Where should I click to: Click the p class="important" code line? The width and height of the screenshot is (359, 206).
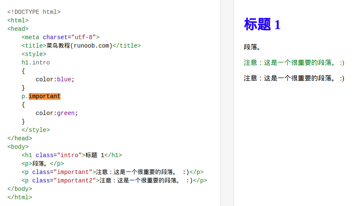[112, 172]
